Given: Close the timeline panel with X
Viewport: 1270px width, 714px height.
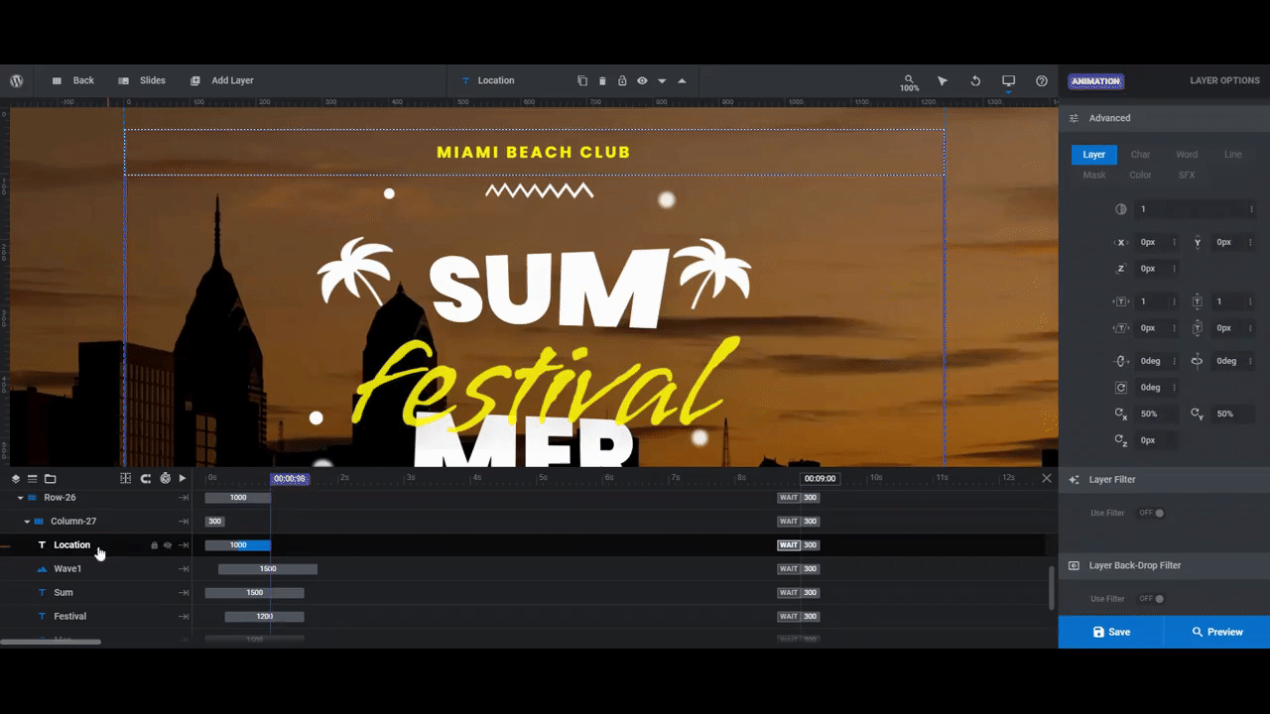Looking at the screenshot, I should pyautogui.click(x=1047, y=478).
